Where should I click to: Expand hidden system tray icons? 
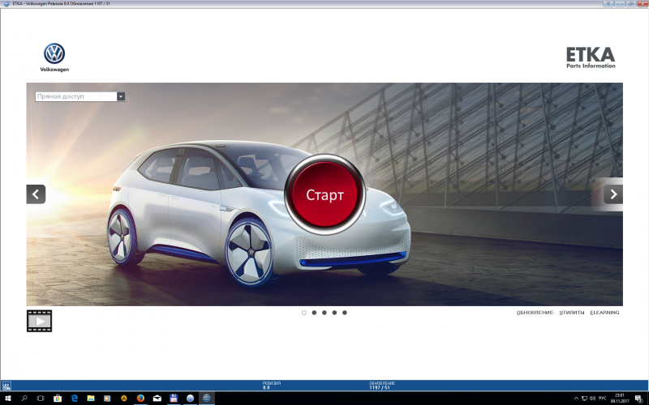tap(577, 399)
